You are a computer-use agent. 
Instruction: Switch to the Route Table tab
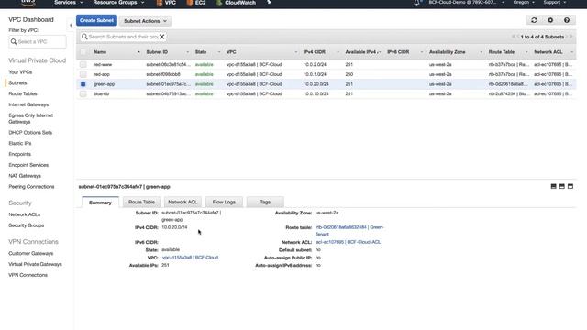click(x=141, y=202)
